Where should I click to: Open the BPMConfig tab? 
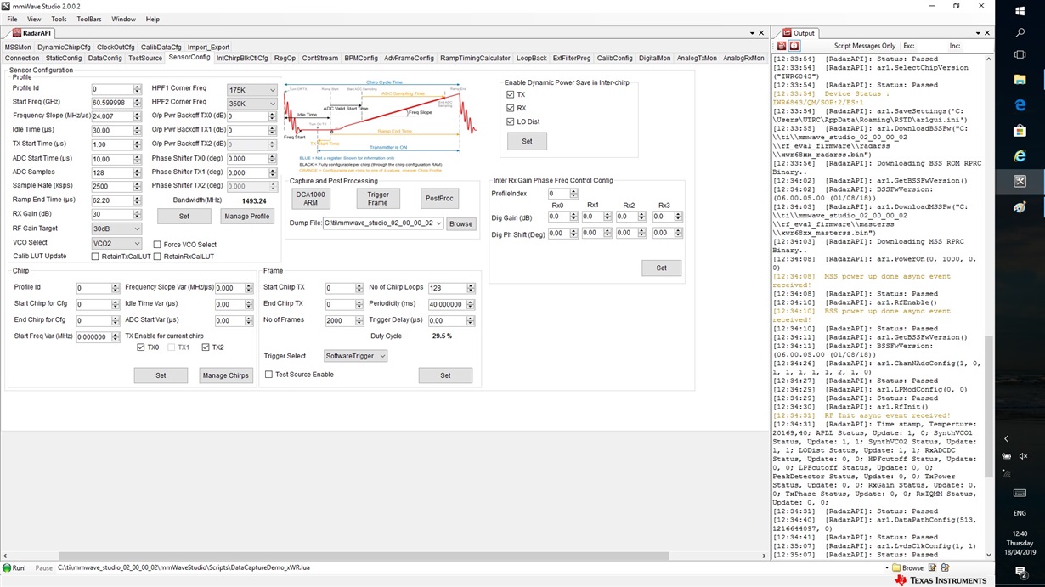[361, 59]
